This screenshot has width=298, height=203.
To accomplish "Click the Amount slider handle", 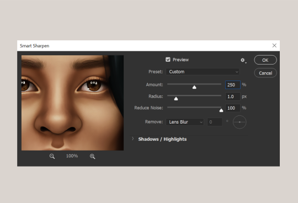I will 194,87.
